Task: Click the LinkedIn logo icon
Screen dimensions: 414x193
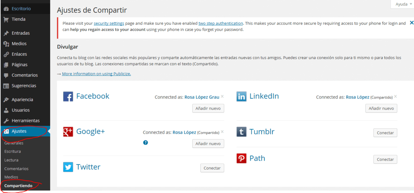Action: click(x=241, y=96)
